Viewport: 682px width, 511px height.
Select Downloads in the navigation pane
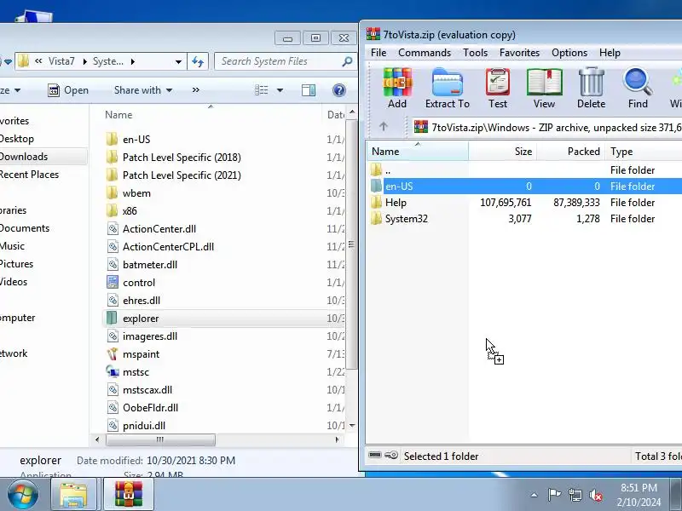25,157
